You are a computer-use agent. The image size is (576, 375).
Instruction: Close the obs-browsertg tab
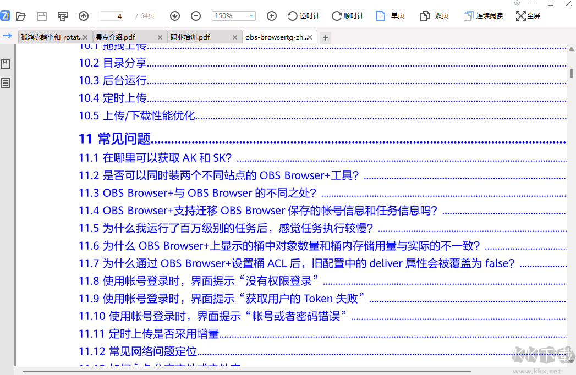[310, 37]
